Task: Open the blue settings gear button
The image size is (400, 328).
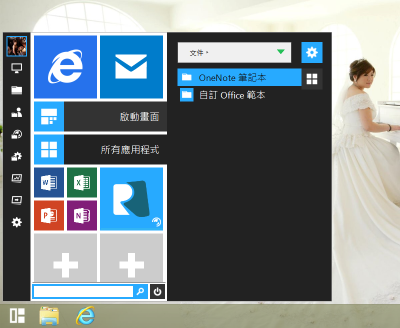Action: 311,52
